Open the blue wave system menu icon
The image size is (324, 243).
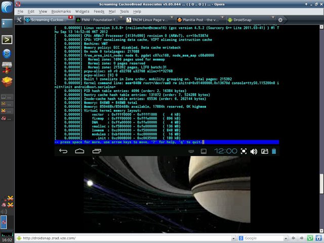tap(7, 7)
